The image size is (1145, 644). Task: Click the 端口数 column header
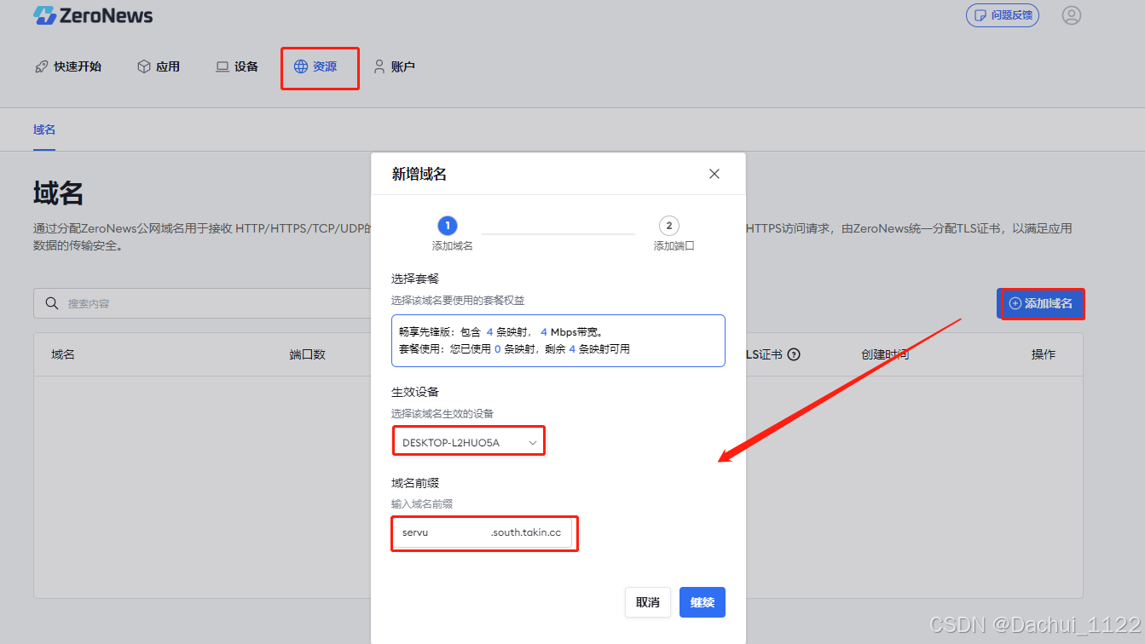[x=308, y=354]
